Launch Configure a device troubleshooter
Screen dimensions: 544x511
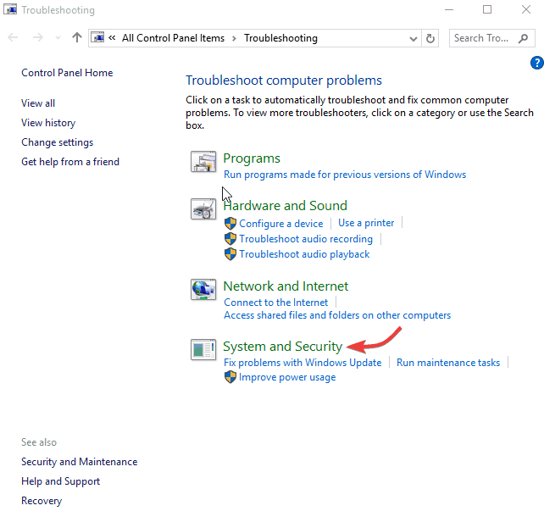click(281, 224)
